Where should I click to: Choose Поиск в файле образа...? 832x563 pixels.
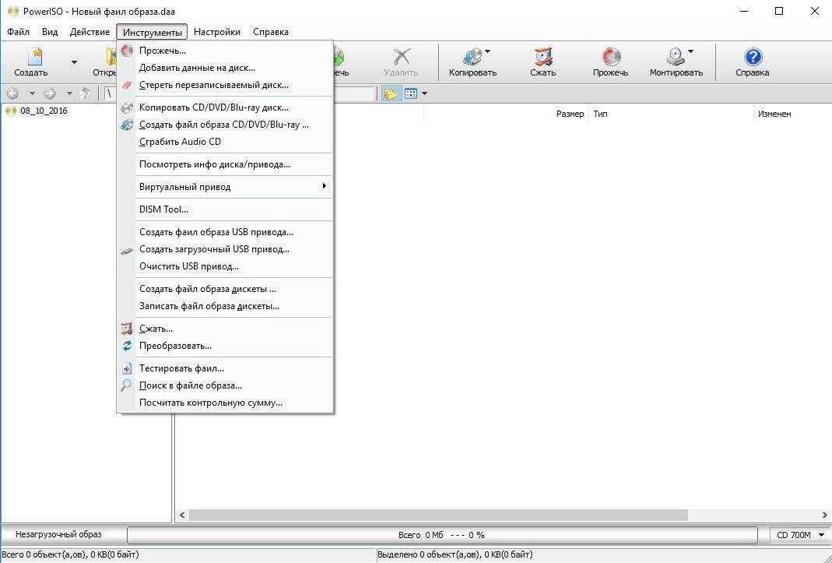click(226, 385)
